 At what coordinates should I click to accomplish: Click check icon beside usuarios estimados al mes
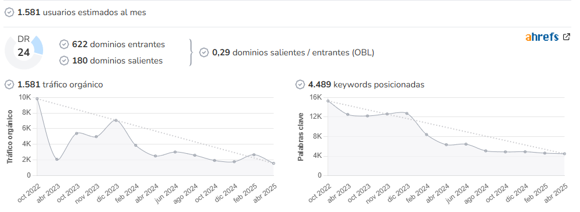[x=9, y=12]
